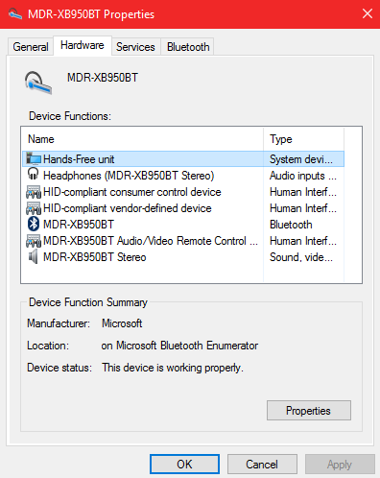Click the status This device is working properly
380x478 pixels.
pyautogui.click(x=173, y=368)
